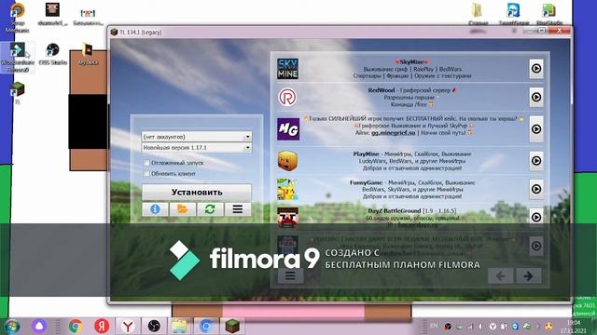This screenshot has height=335, width=597.
Task: Open the version dropdown Новейшая версия 1.17.1
Action: pyautogui.click(x=197, y=147)
